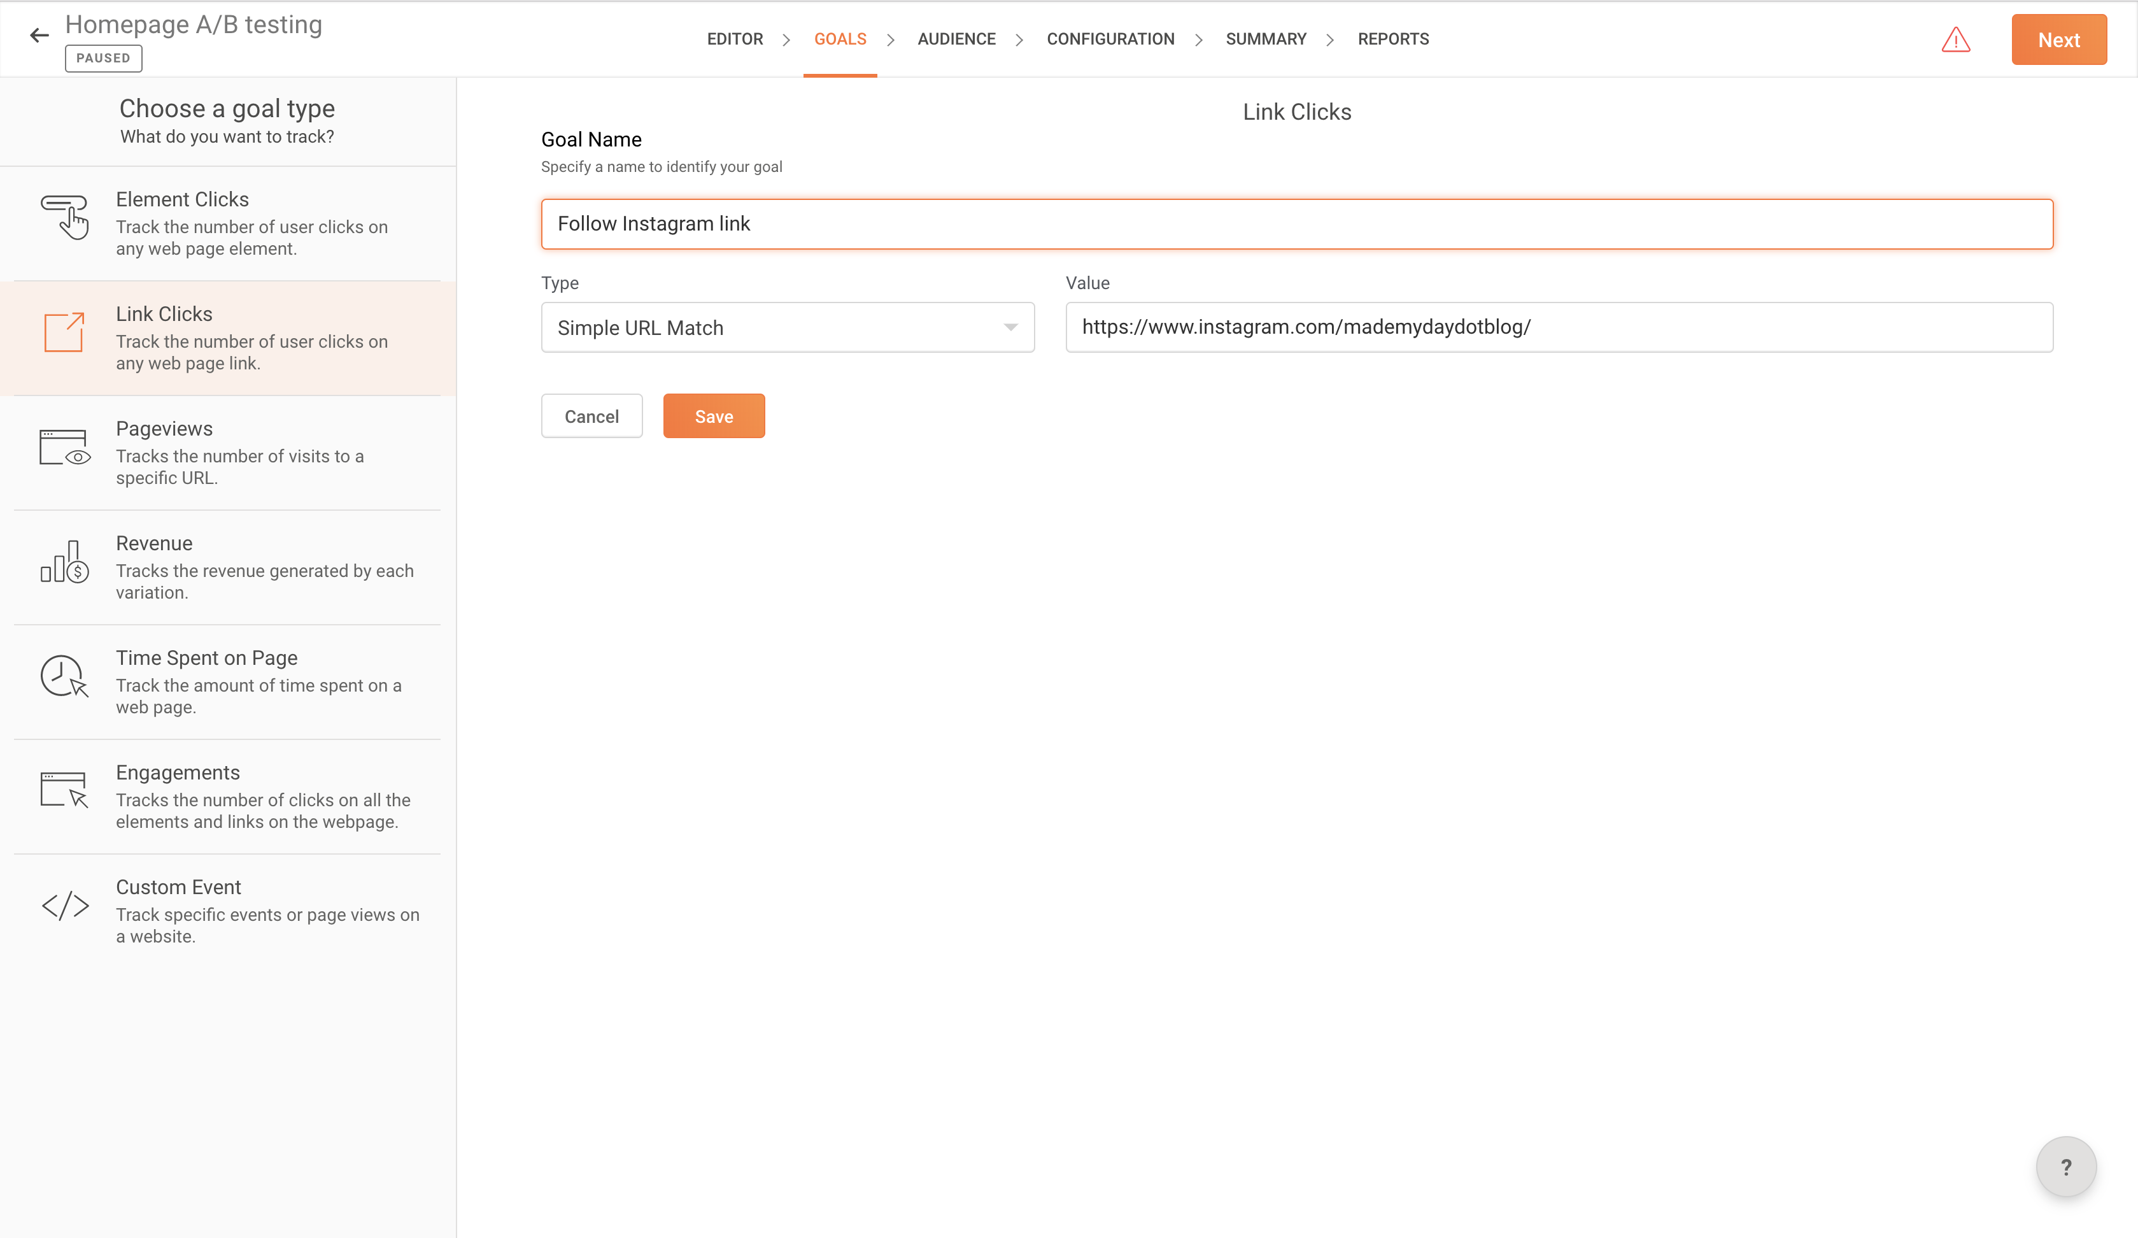Click the back arrow icon
This screenshot has height=1238, width=2138.
coord(39,36)
